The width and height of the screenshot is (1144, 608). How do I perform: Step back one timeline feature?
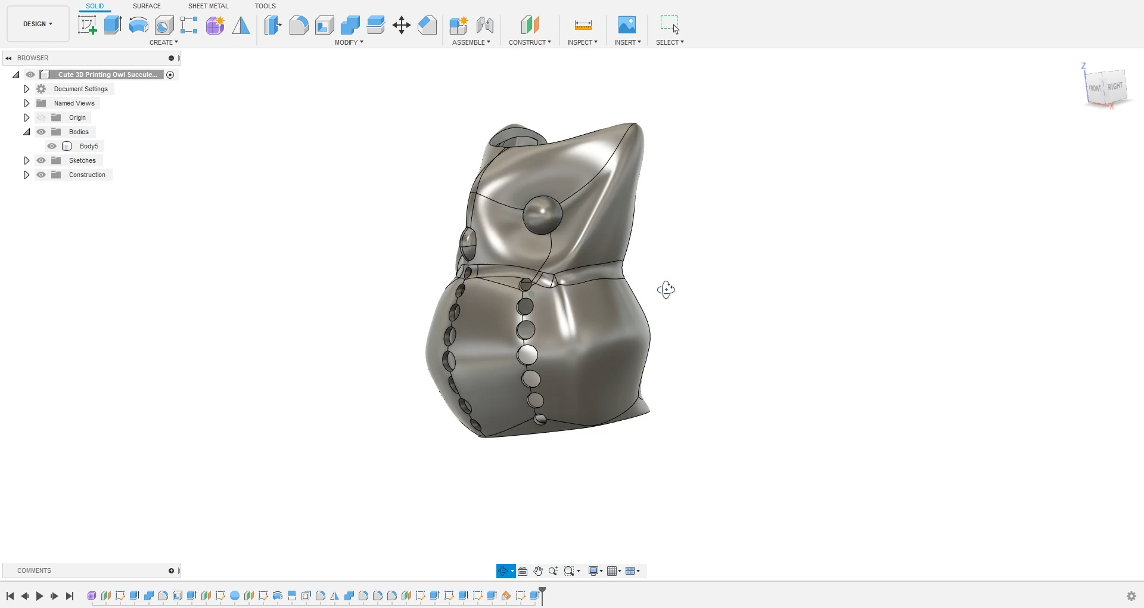(25, 596)
